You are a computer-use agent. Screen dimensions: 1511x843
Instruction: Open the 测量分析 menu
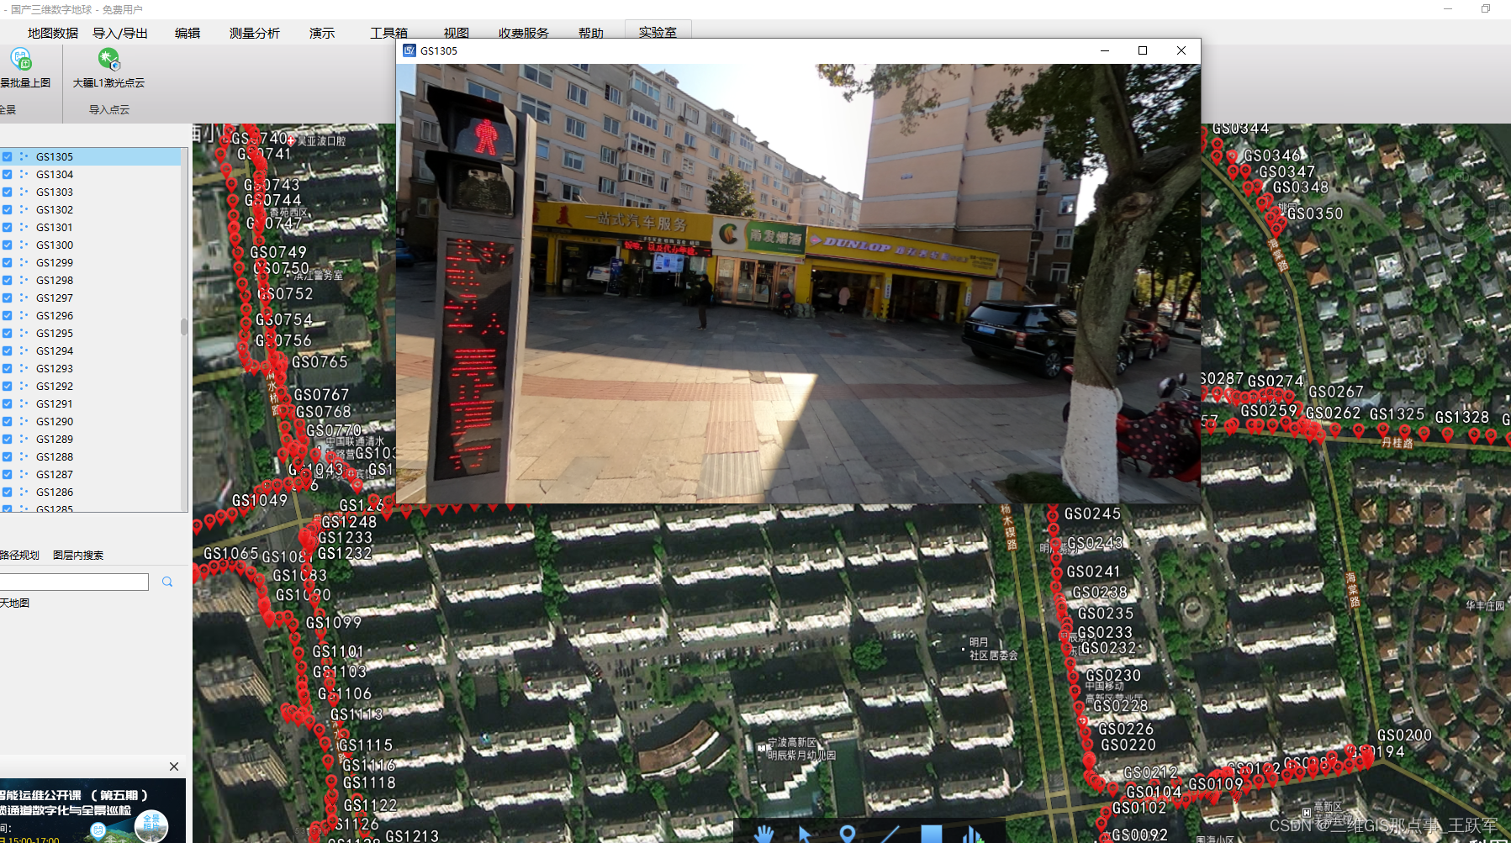tap(255, 33)
